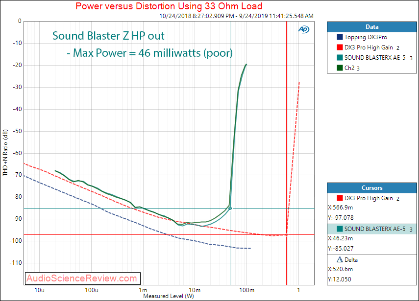Screen dimensions: 419x301
Task: Click the delta value Y:12.050
Action: (x=340, y=279)
